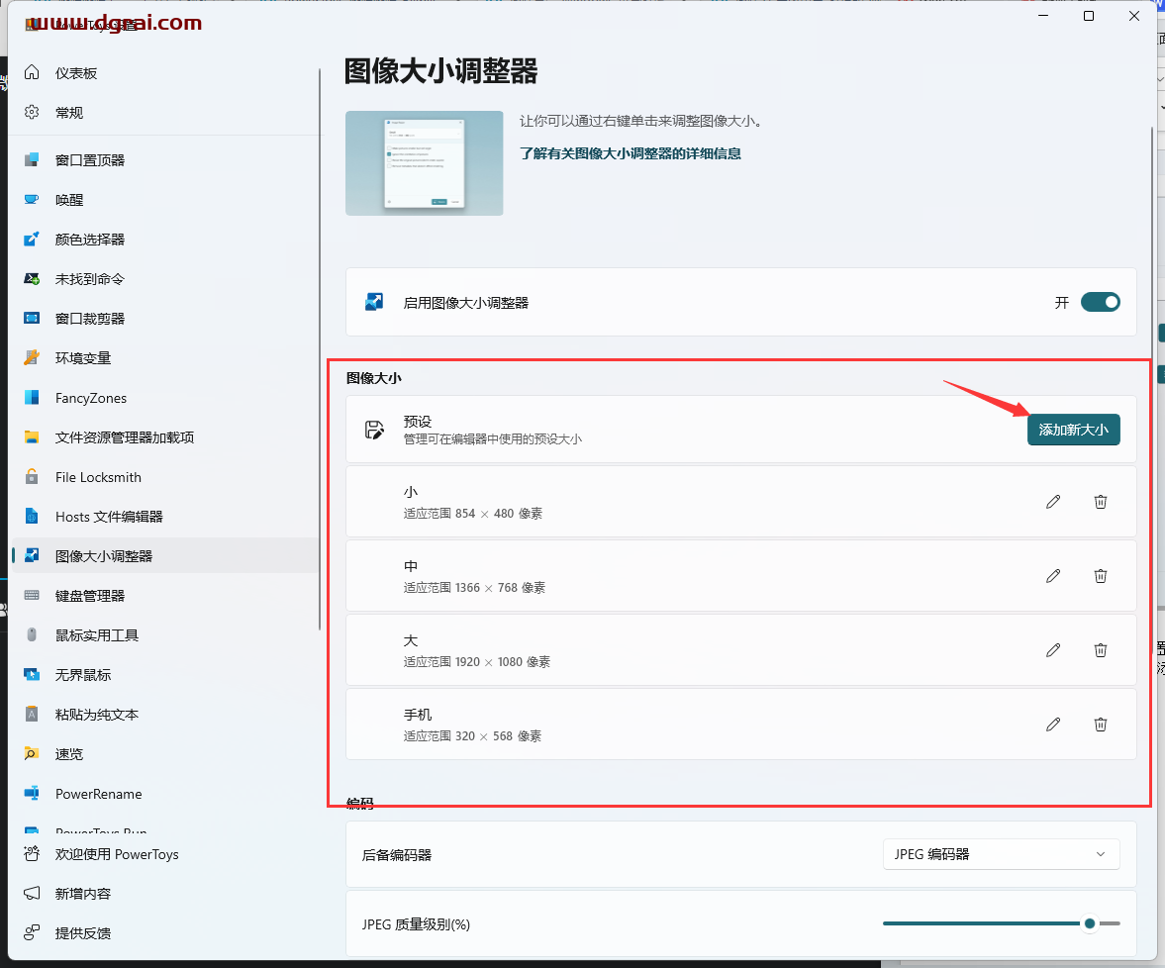Click the 常规 gear icon

[x=32, y=112]
